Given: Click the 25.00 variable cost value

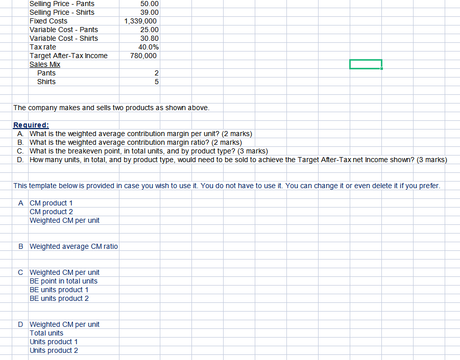Looking at the screenshot, I should [x=149, y=30].
